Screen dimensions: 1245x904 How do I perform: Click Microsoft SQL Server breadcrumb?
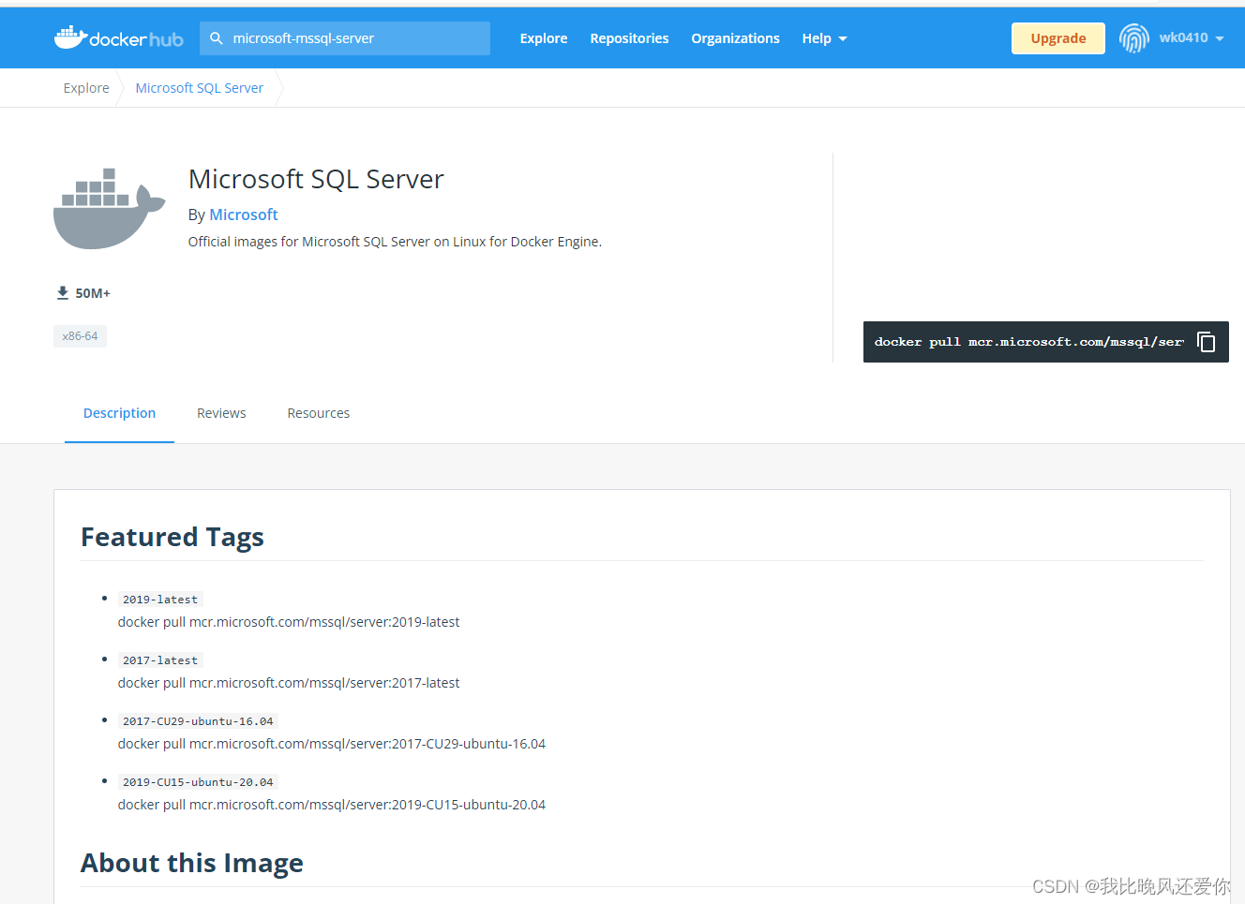[200, 88]
